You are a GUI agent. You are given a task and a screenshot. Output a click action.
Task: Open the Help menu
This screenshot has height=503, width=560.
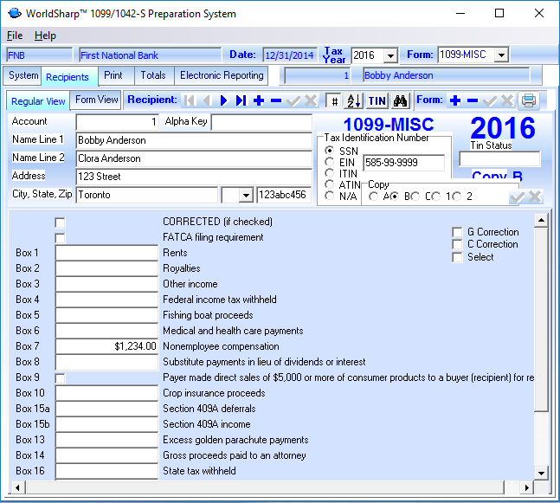45,35
